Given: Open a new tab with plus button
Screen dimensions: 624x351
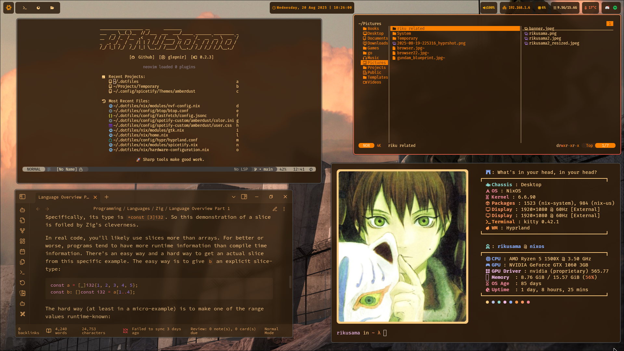Looking at the screenshot, I should tap(107, 197).
